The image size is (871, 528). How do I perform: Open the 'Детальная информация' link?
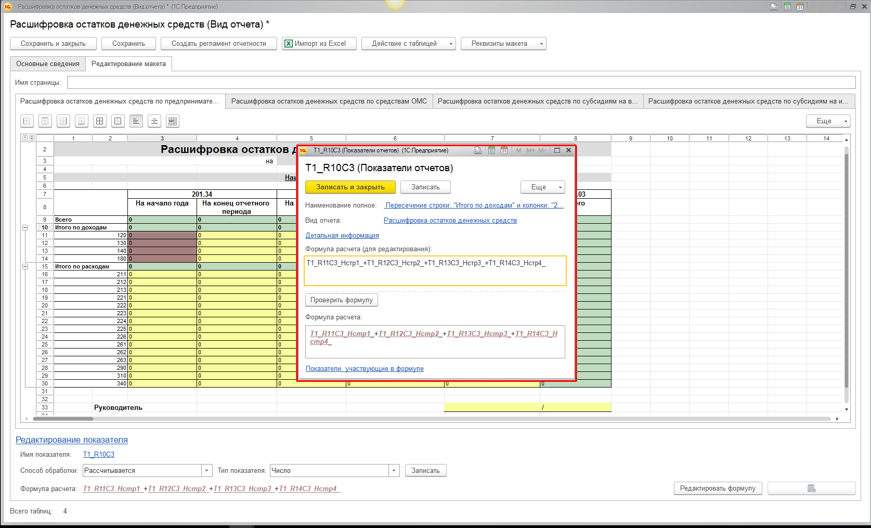click(342, 236)
